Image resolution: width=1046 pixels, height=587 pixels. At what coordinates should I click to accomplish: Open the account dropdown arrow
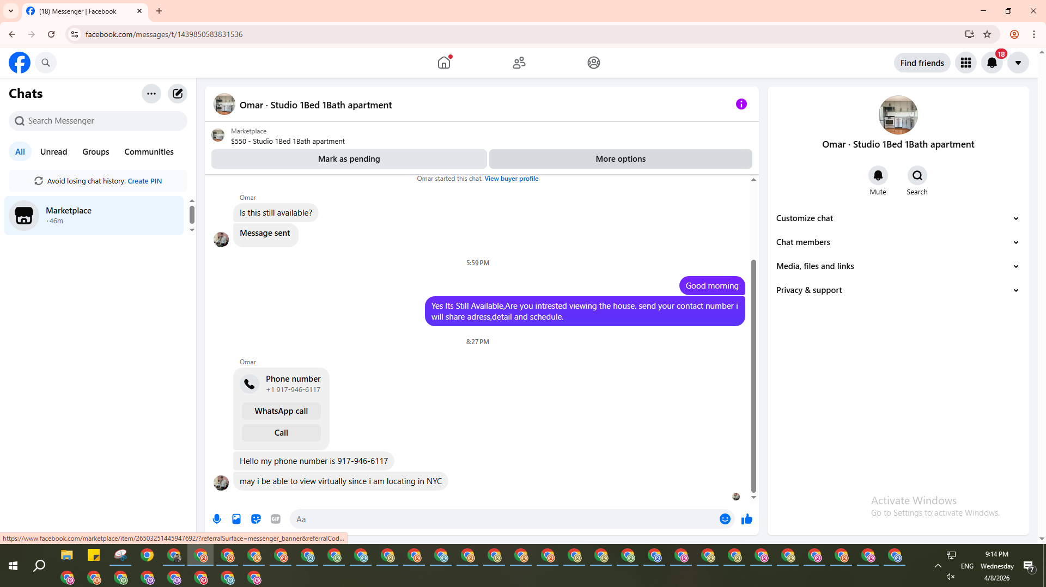pos(1018,63)
